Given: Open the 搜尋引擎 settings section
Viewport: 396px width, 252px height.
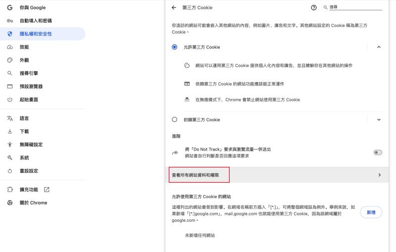Looking at the screenshot, I should click(29, 73).
